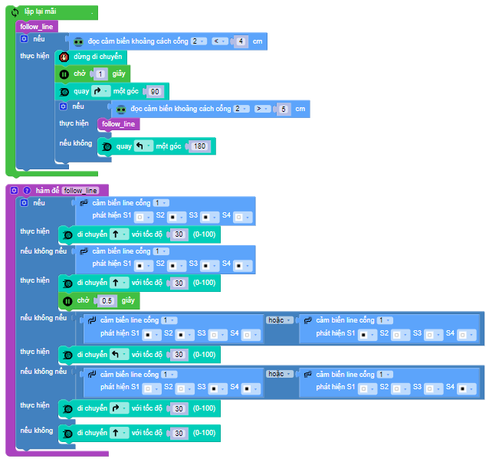Open the first 'hoặc' logic operator dropdown
The width and height of the screenshot is (489, 462).
(x=280, y=320)
